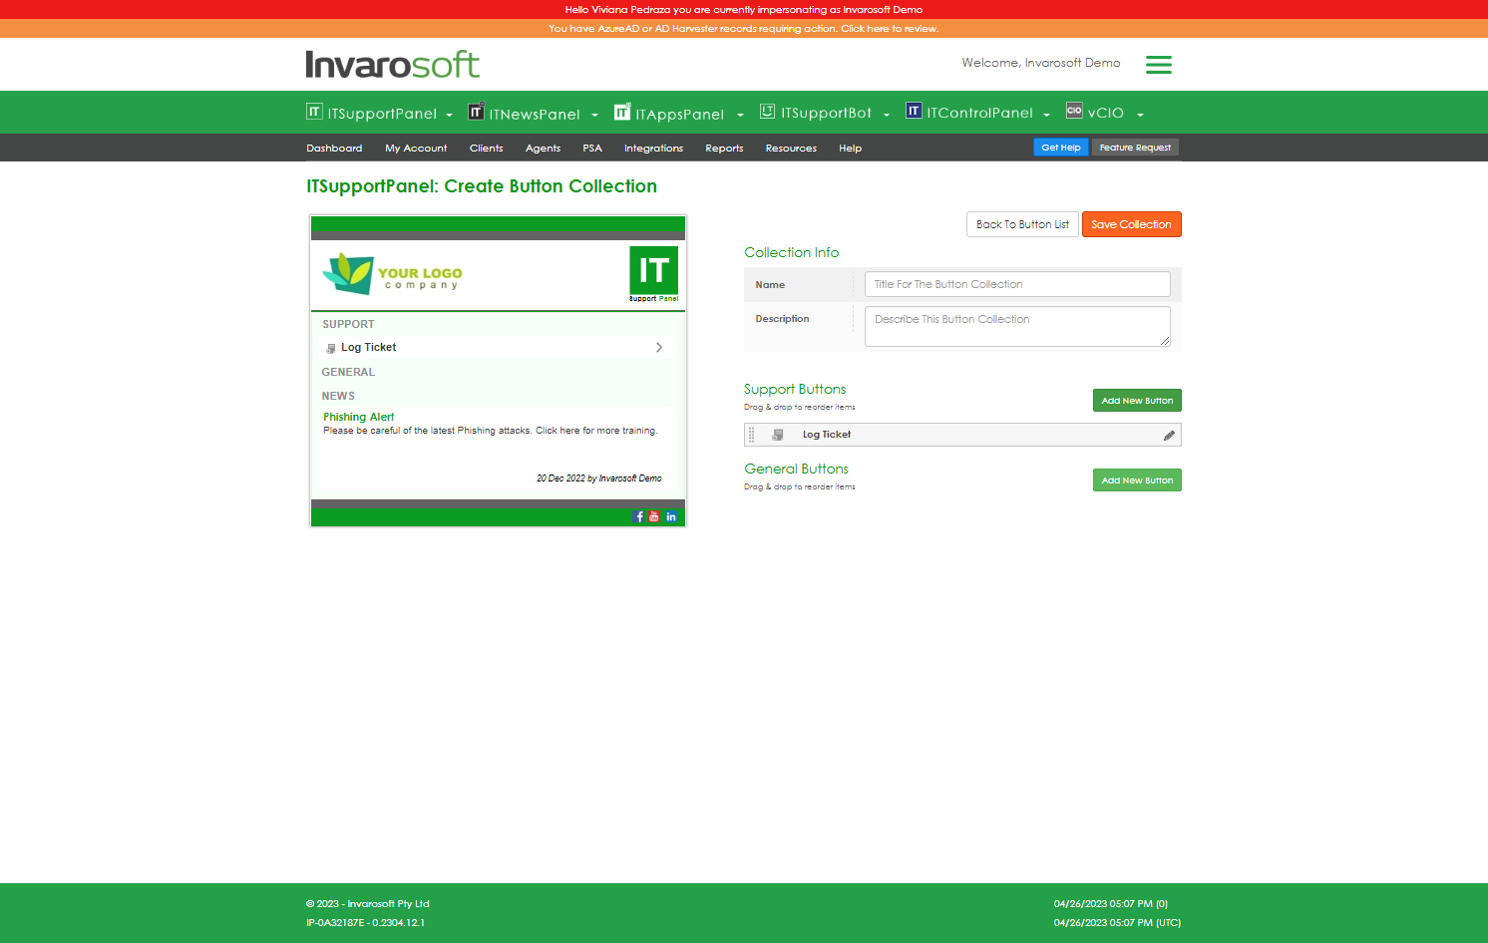Open My Account menu

tap(416, 149)
